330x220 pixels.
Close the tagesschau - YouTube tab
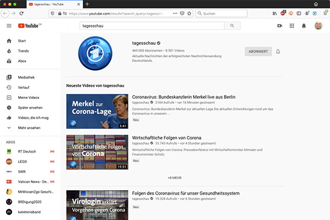pos(78,4)
